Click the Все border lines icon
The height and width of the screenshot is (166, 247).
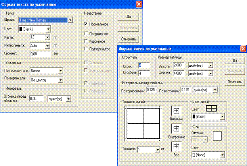[x=176, y=146]
